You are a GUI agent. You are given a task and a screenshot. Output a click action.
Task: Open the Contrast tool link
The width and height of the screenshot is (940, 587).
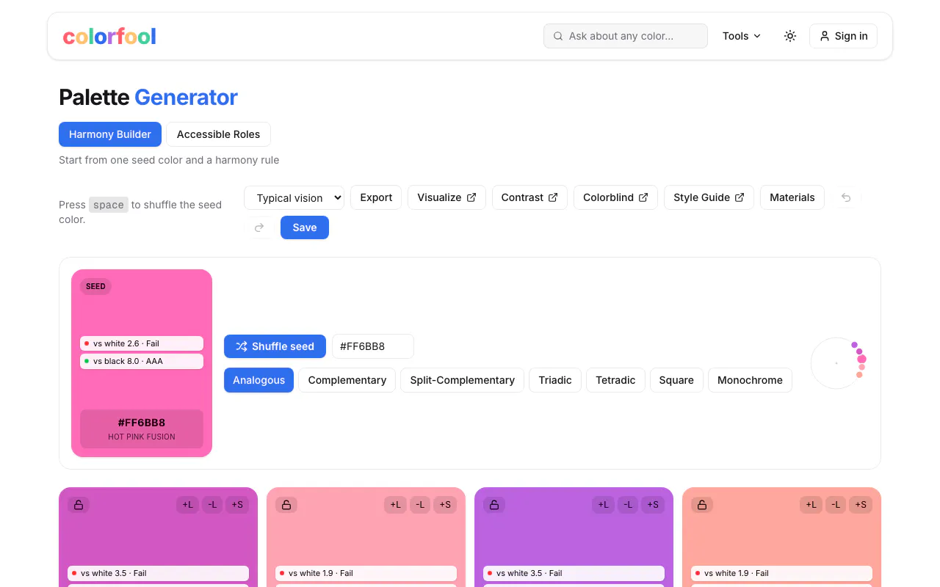(529, 197)
